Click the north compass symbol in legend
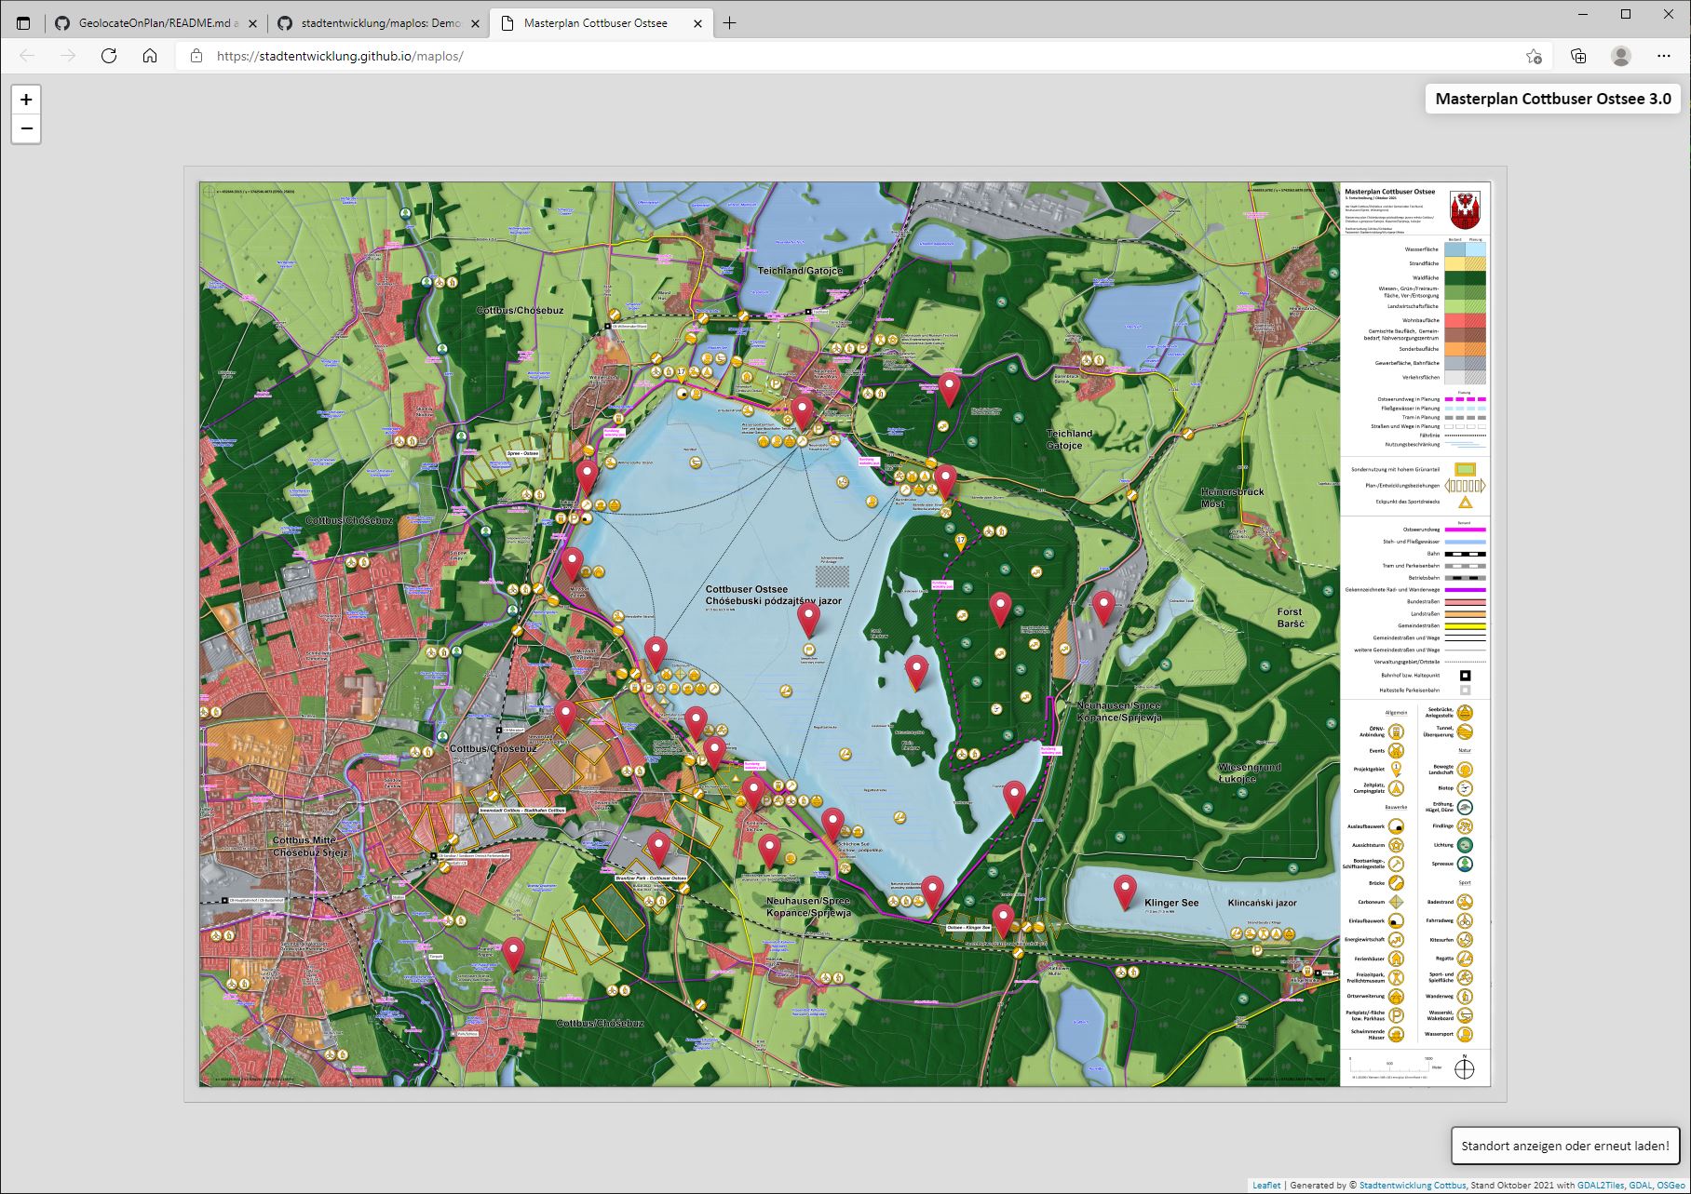Viewport: 1691px width, 1194px height. click(x=1465, y=1067)
